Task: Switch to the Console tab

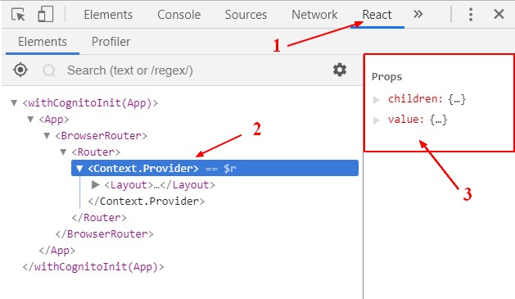Action: [x=179, y=15]
